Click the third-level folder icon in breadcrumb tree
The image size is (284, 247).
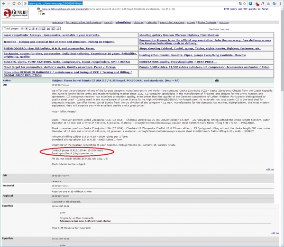[x=43, y=14]
